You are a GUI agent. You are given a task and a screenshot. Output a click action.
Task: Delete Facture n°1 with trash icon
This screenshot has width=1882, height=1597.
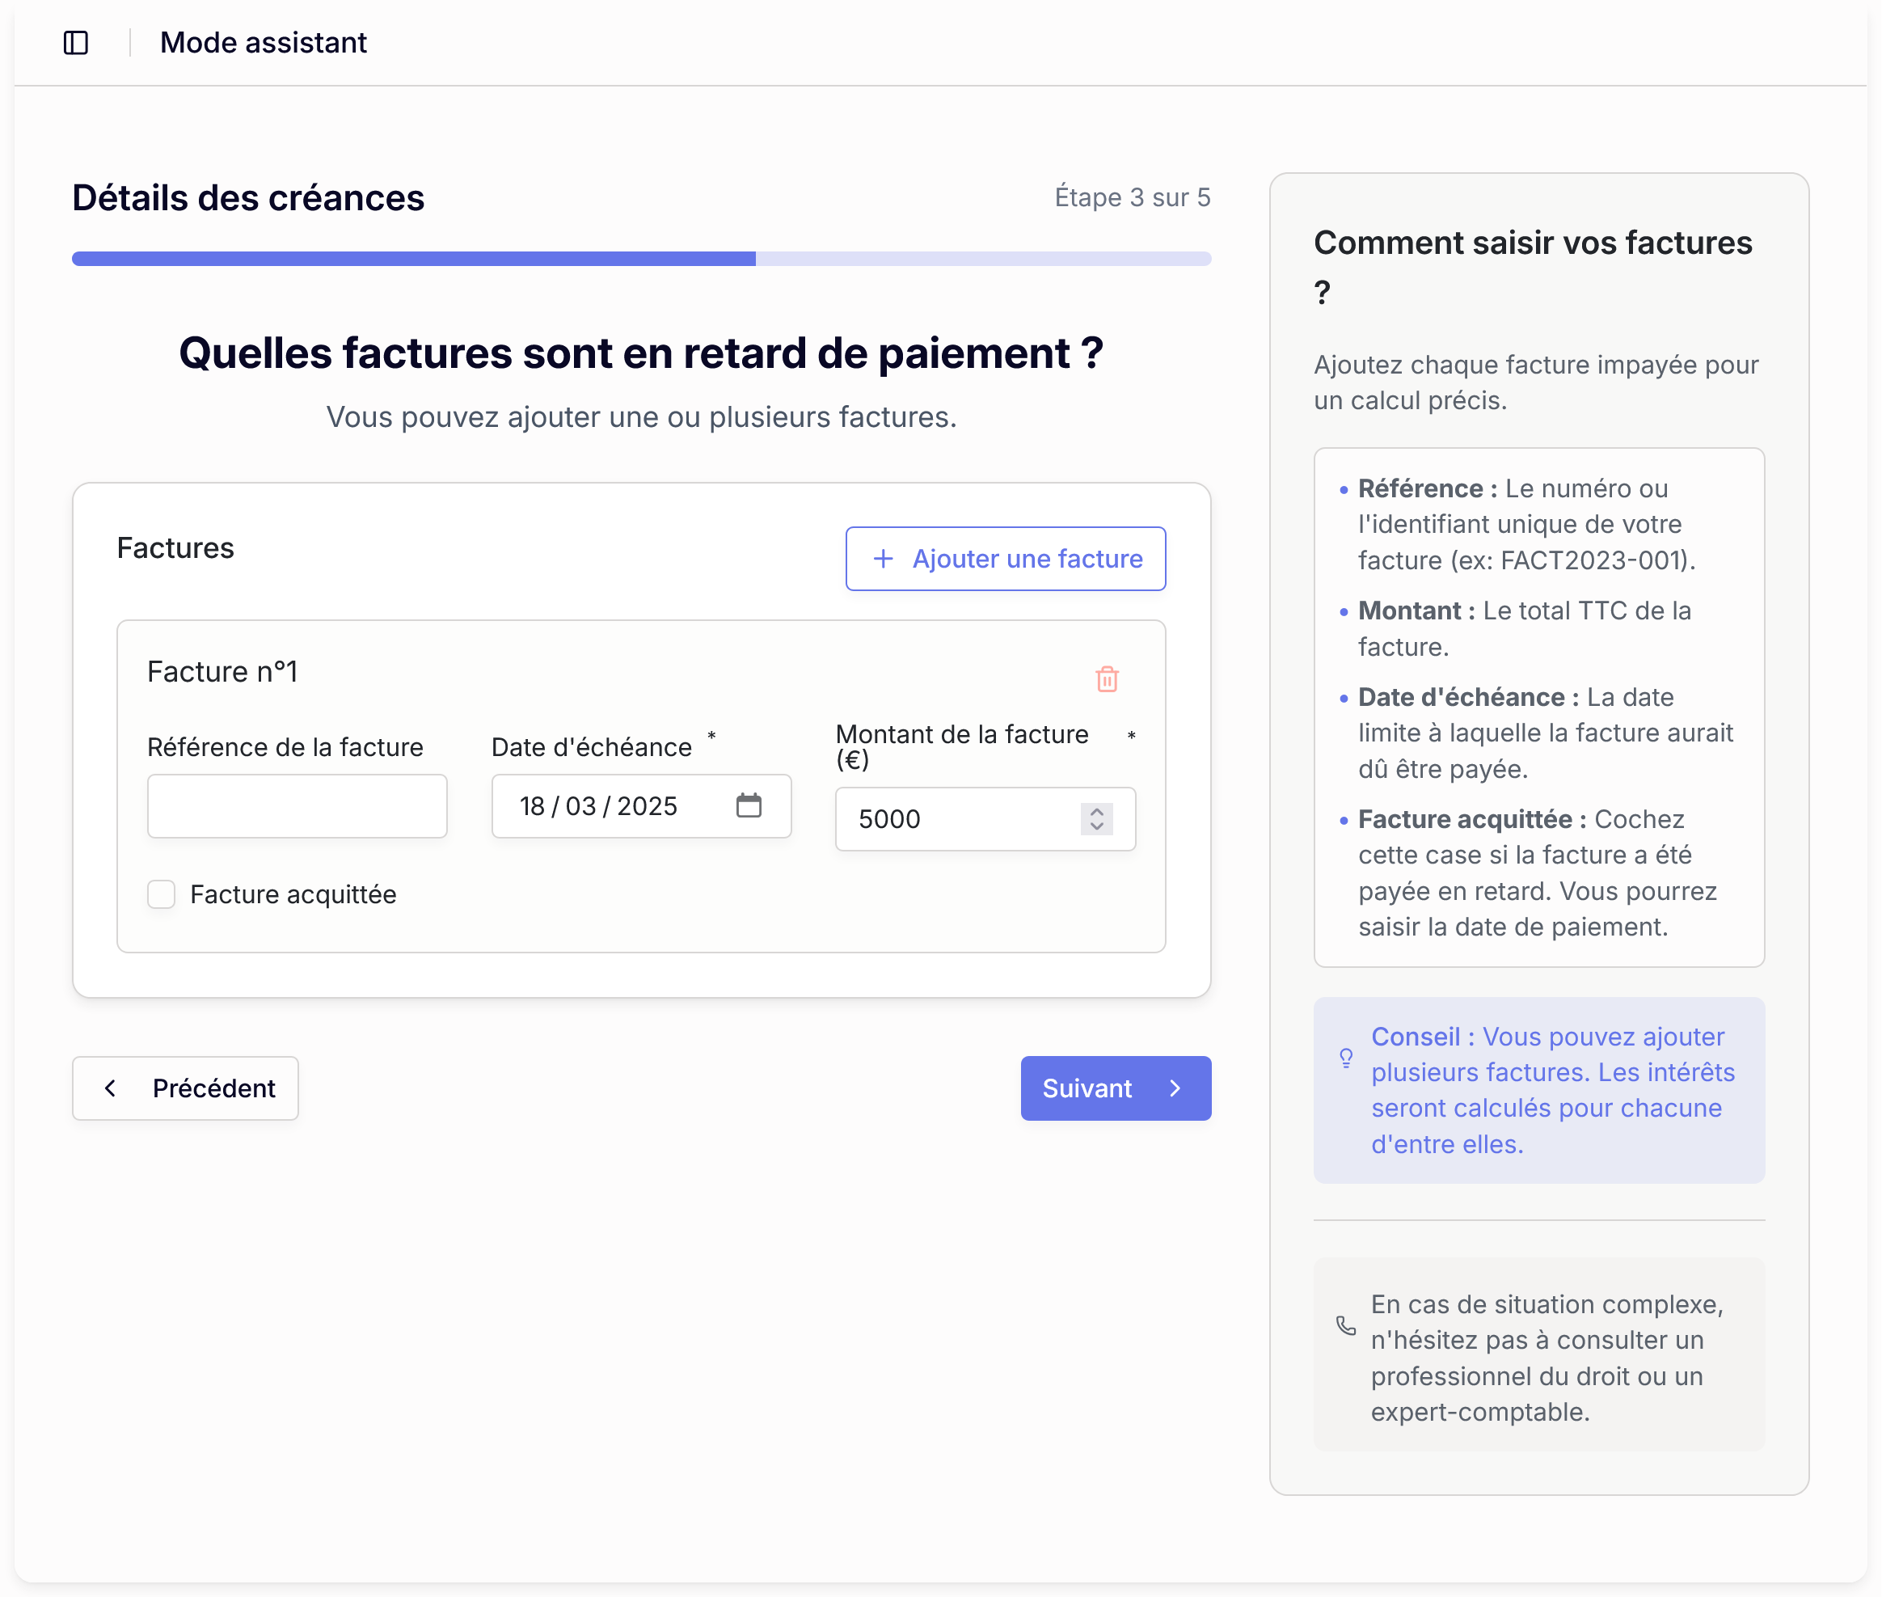click(x=1106, y=679)
